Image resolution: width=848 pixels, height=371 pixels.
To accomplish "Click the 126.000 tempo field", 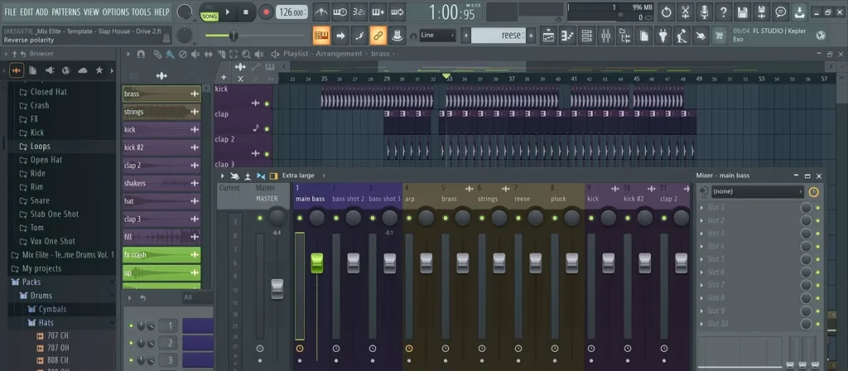I will pos(291,12).
